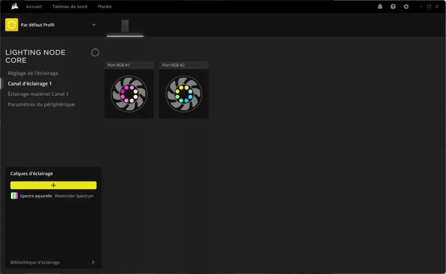This screenshot has height=274, width=446.
Task: Select the fan on Port RGB #1
Action: [129, 94]
